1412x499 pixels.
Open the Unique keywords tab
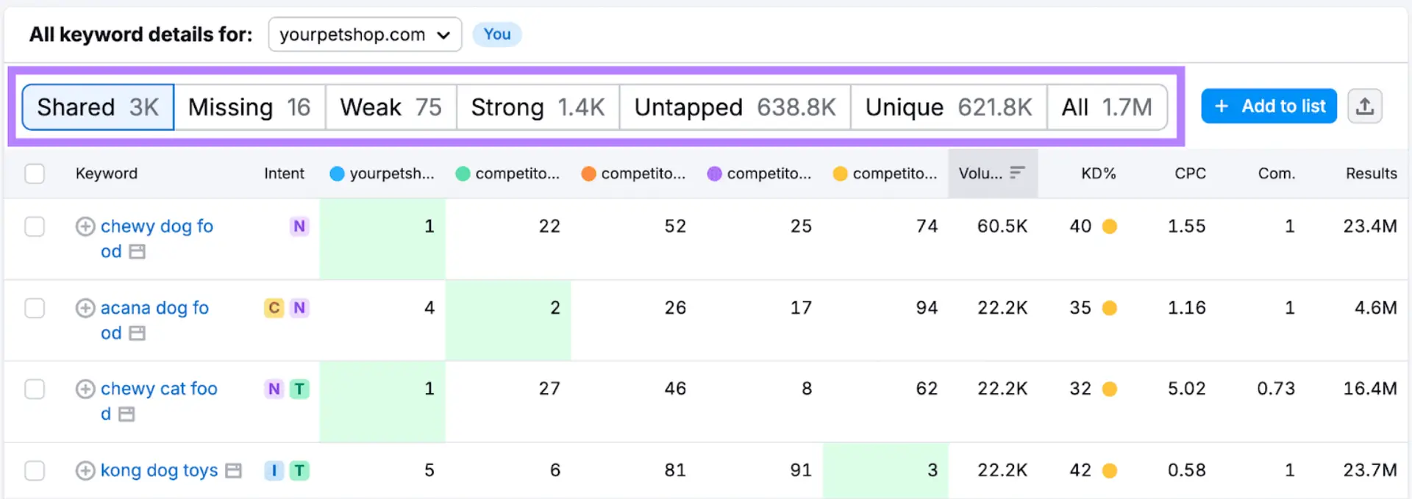click(948, 107)
